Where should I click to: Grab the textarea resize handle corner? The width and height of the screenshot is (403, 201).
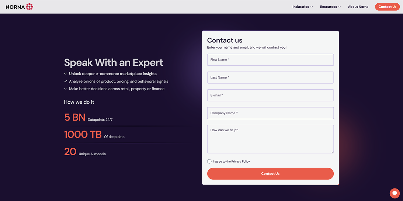point(332,152)
